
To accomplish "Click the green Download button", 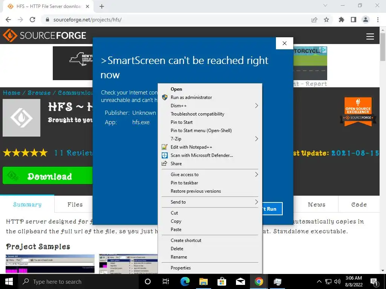I will (47, 175).
